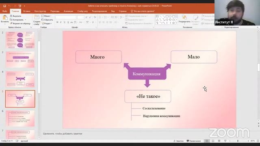This screenshot has width=260, height=146.
Task: Switch to the Slide Show (Слайд-шоу) tab
Action: click(x=82, y=11)
